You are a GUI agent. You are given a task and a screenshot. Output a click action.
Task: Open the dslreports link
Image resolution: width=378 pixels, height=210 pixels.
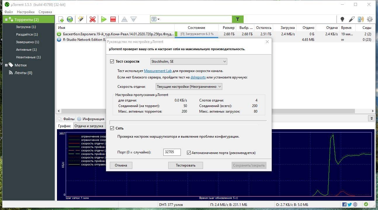[198, 77]
